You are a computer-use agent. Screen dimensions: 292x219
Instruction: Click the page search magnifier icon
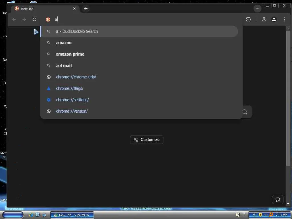pyautogui.click(x=245, y=112)
